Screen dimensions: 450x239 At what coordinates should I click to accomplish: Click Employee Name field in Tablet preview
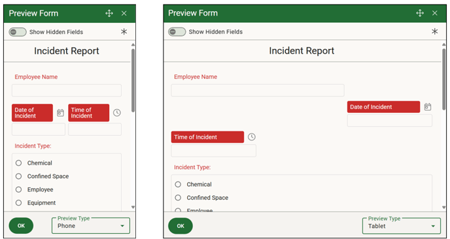coord(258,90)
